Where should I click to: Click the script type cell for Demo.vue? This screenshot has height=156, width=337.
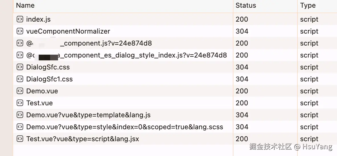click(x=309, y=91)
